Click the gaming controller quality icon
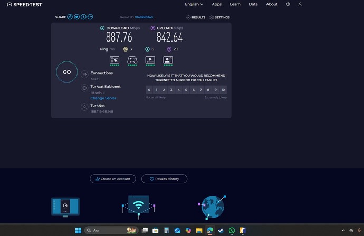This screenshot has width=364, height=236. coord(132,59)
